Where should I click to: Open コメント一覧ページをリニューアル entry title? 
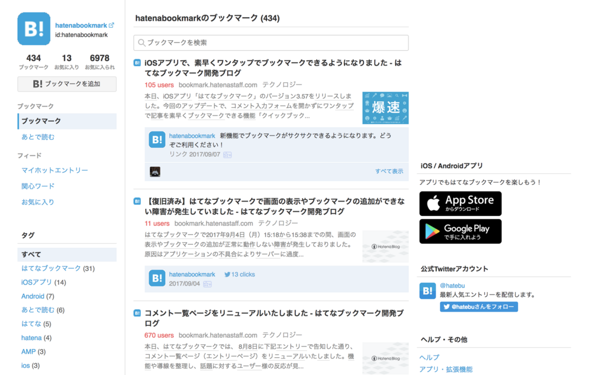[x=274, y=318]
